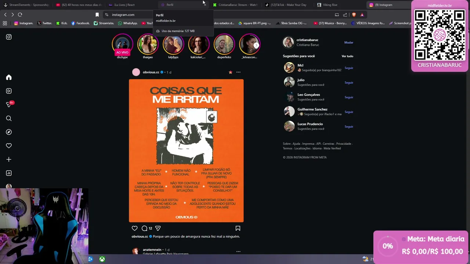Open Notifications heart icon in the sidebar
Image resolution: width=470 pixels, height=264 pixels.
9,146
